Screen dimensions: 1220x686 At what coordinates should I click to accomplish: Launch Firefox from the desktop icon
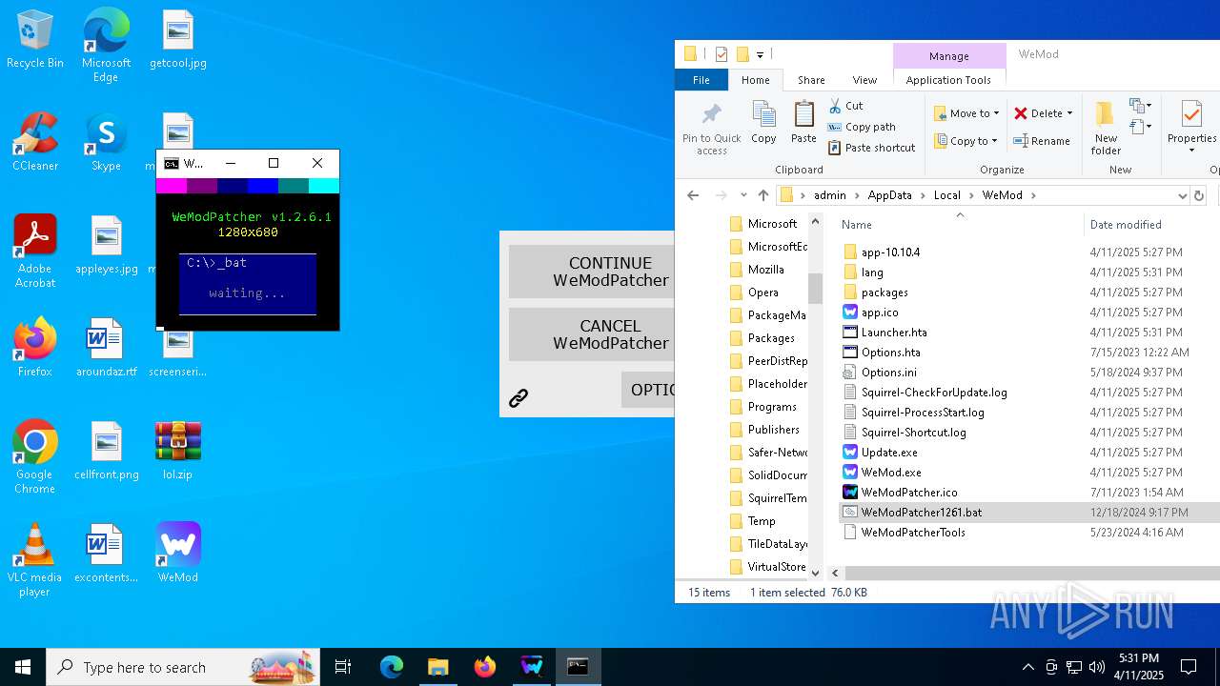tap(35, 349)
